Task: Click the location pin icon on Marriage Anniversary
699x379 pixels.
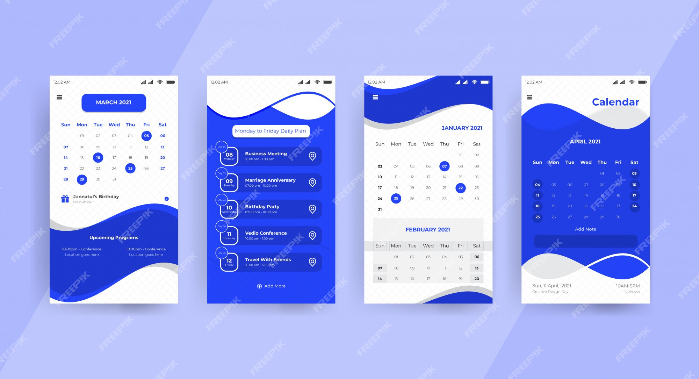Action: pyautogui.click(x=311, y=181)
